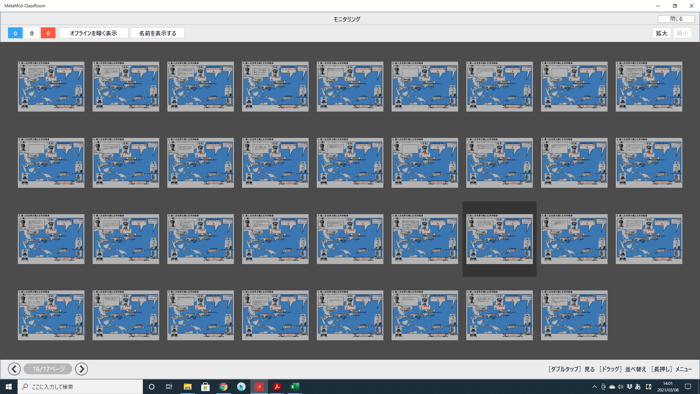700x394 pixels.
Task: Click the 閉じる button
Action: click(x=676, y=19)
